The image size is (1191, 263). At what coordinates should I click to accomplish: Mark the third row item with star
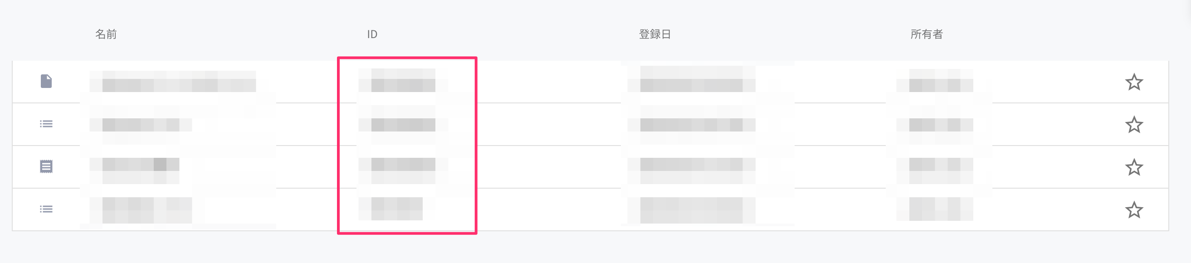tap(1134, 167)
